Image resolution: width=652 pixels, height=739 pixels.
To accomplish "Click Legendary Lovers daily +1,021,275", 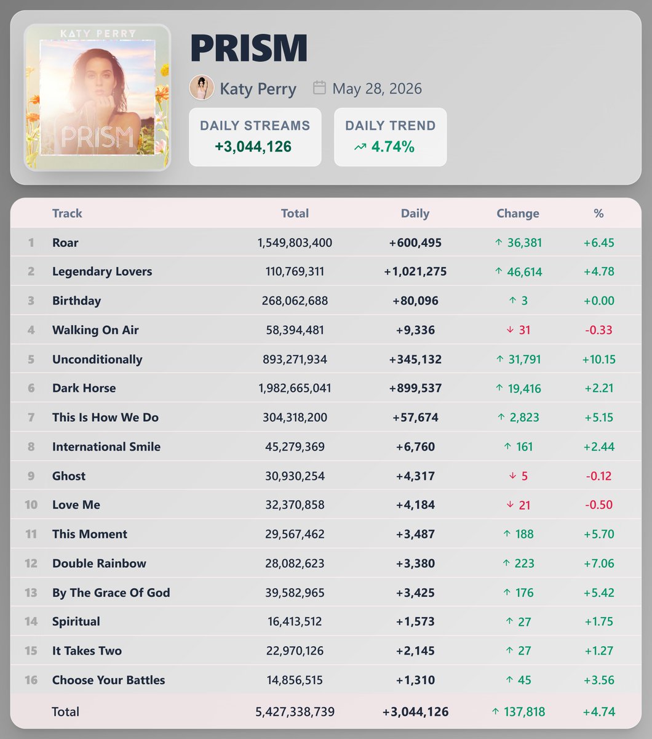I will (x=415, y=272).
